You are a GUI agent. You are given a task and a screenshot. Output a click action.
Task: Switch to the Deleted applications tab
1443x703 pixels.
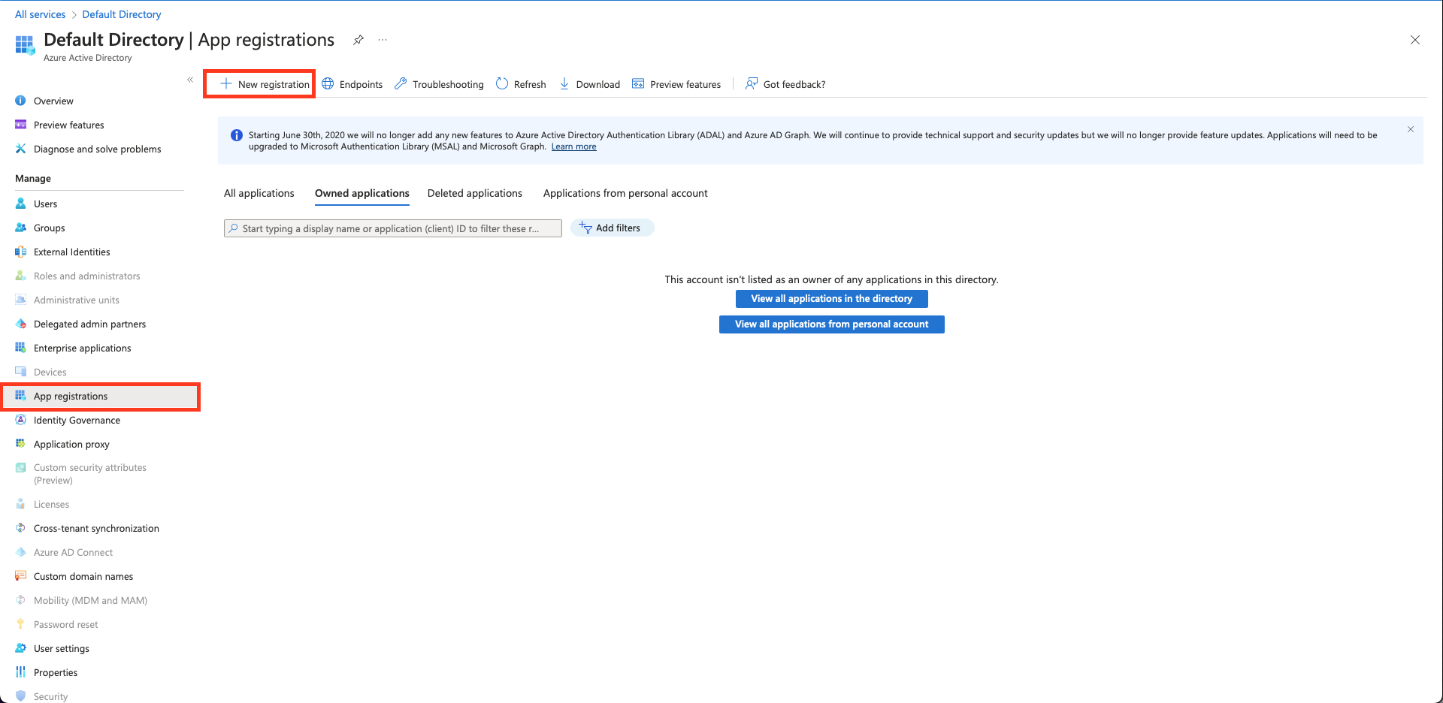(474, 193)
